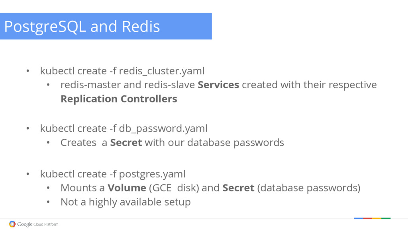Click the blue segment of the footer stripe
Image resolution: width=408 pixels, height=229 pixels.
pos(358,218)
